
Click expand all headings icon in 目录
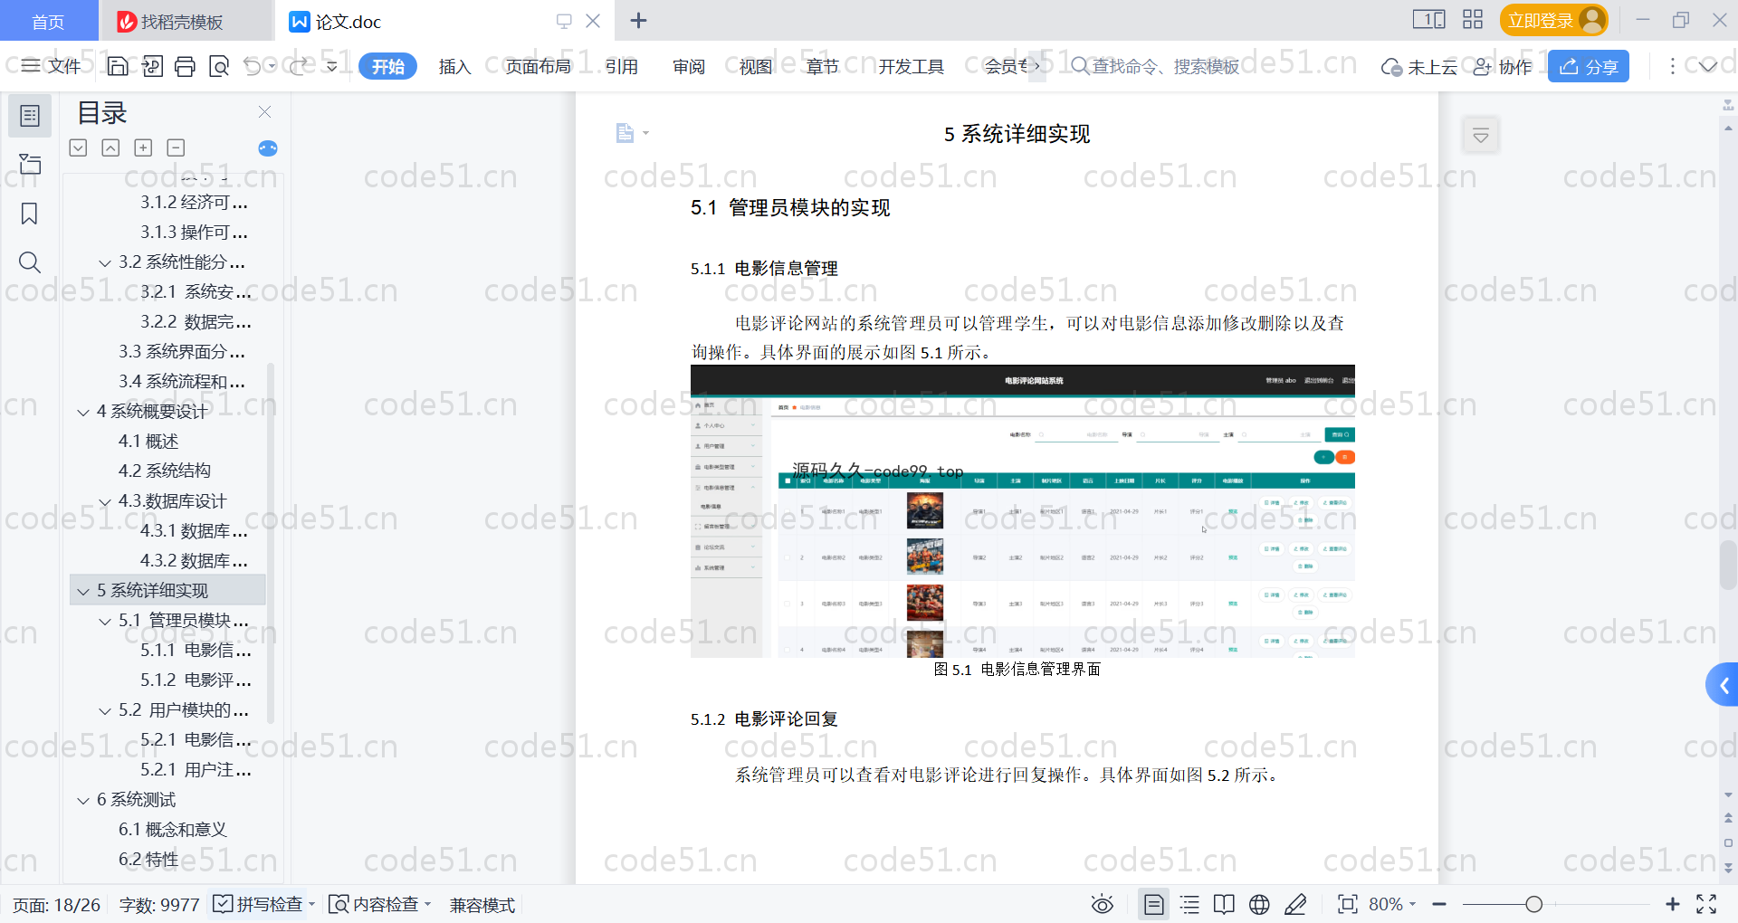(x=79, y=147)
